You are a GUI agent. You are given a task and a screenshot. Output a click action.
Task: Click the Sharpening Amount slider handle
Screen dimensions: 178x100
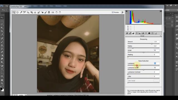pyautogui.click(x=152, y=44)
